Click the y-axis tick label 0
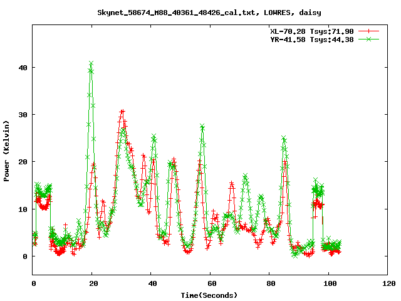The width and height of the screenshot is (401, 301). (25, 256)
